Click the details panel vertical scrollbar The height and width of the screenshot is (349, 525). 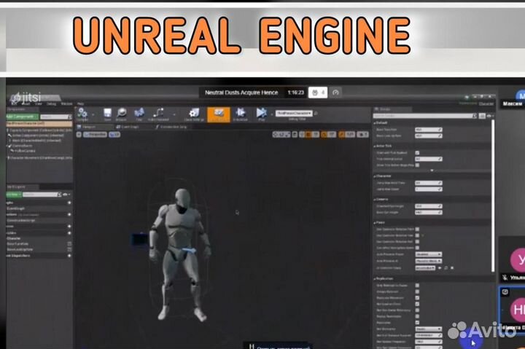tap(493, 196)
